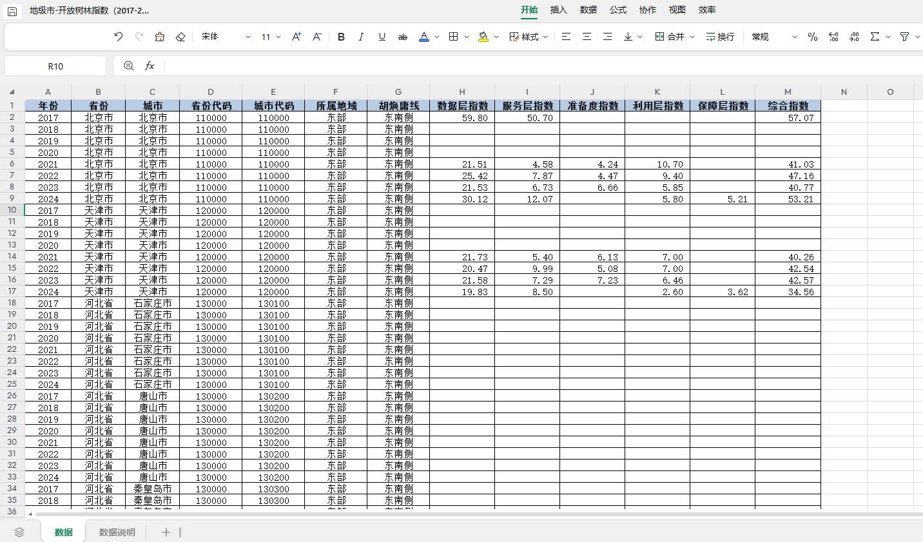The height and width of the screenshot is (542, 923).
Task: Click the file title 地级市-开放树林指数
Action: coord(89,11)
